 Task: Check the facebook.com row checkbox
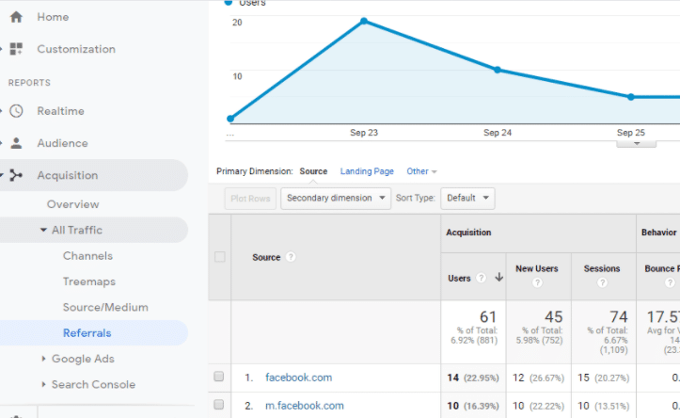[x=219, y=377]
